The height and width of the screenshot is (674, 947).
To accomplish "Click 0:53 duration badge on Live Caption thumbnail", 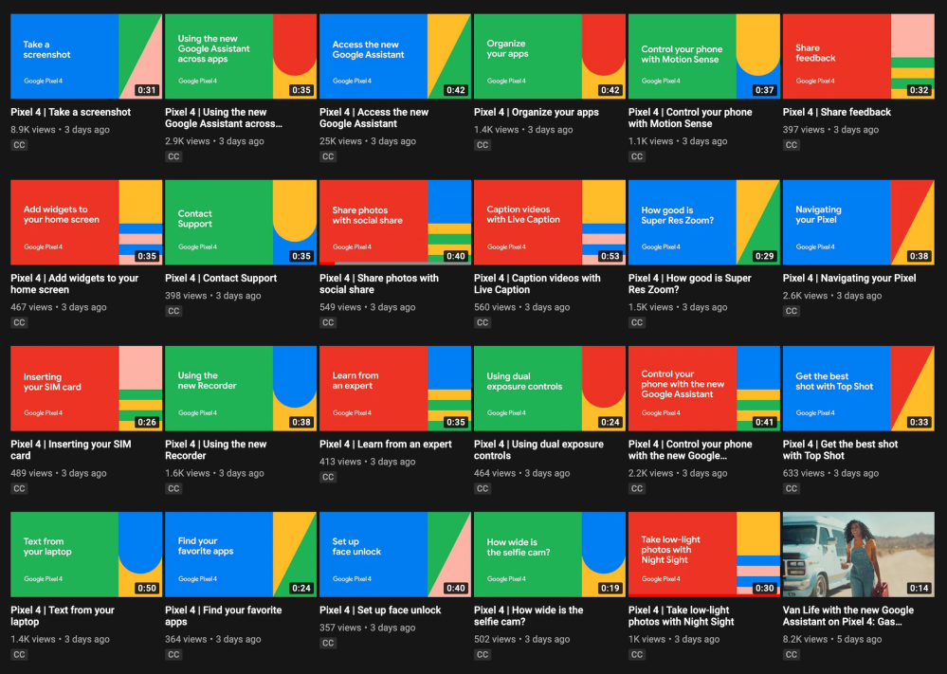I will [610, 256].
